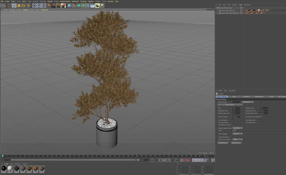Open the Render menu
Screen dimensions: 286x175
[x=50, y=1]
